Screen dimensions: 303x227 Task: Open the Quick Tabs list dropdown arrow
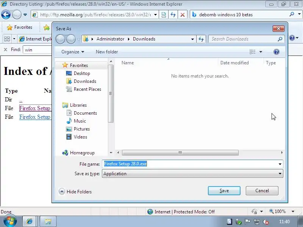coord(14,39)
